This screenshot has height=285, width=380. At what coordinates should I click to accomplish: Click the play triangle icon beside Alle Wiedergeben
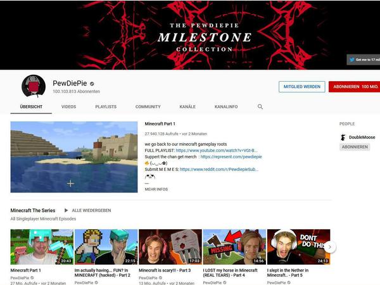[66, 210]
